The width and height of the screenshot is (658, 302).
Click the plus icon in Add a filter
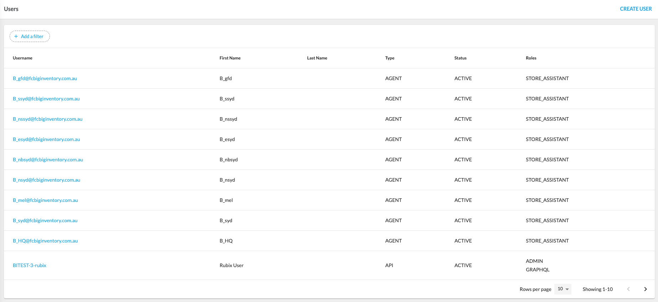(16, 36)
